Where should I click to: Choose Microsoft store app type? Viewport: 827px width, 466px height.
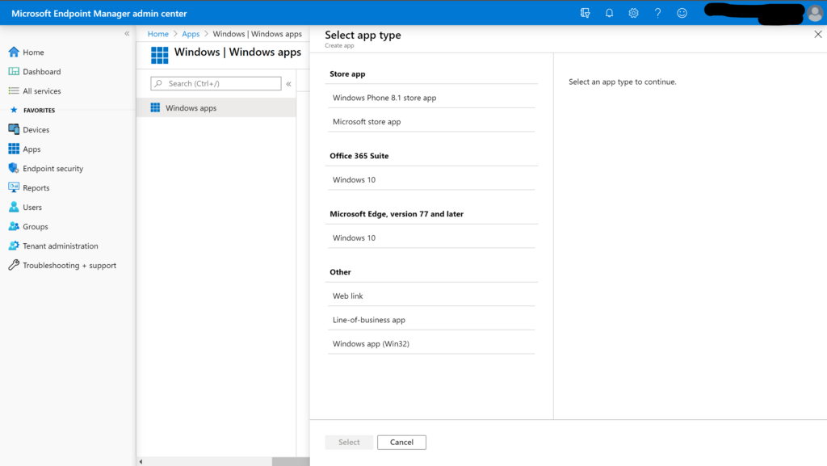[x=431, y=121]
